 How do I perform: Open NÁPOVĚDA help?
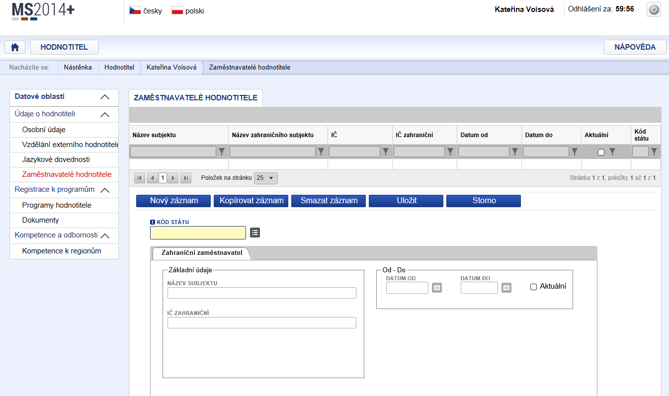[635, 47]
